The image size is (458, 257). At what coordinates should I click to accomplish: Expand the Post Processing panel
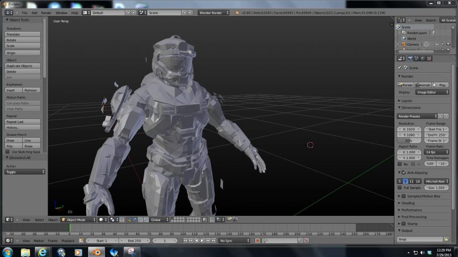(414, 217)
